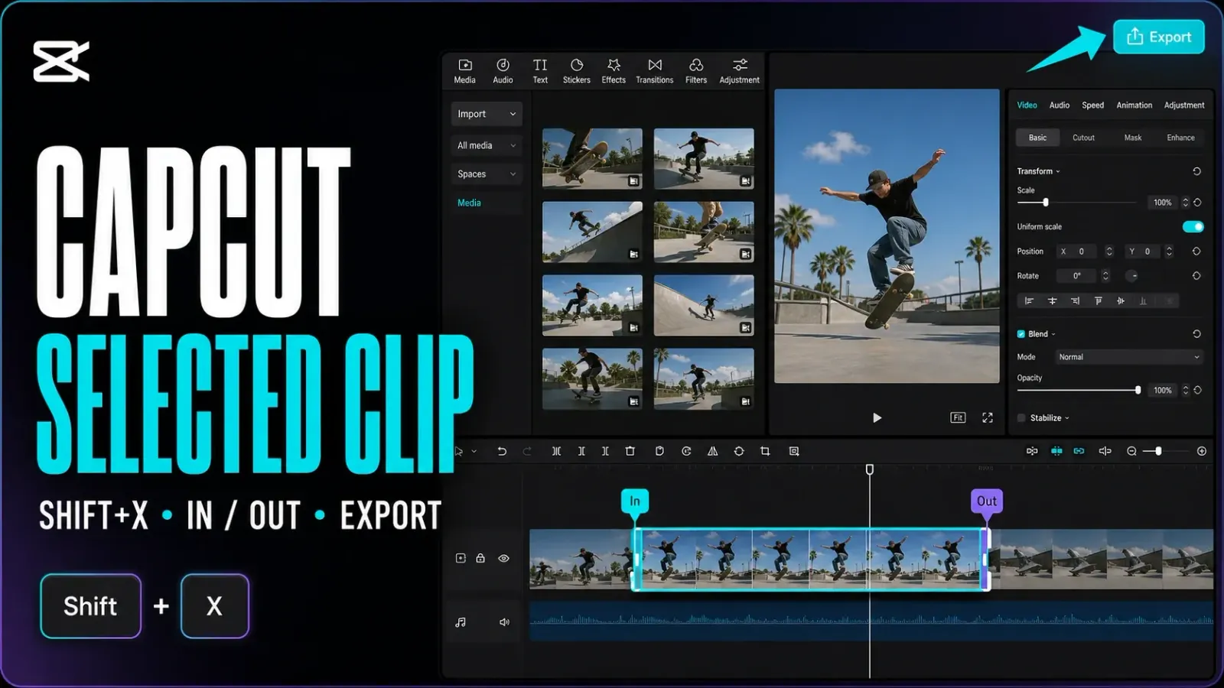
Task: Mute the audio track speaker icon
Action: click(x=504, y=622)
